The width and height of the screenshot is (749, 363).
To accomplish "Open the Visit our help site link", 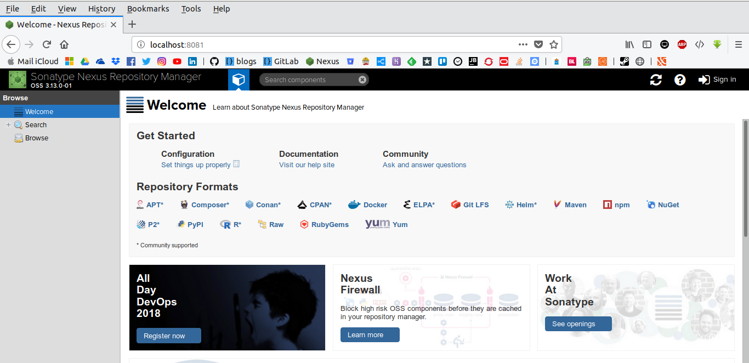I will click(307, 165).
